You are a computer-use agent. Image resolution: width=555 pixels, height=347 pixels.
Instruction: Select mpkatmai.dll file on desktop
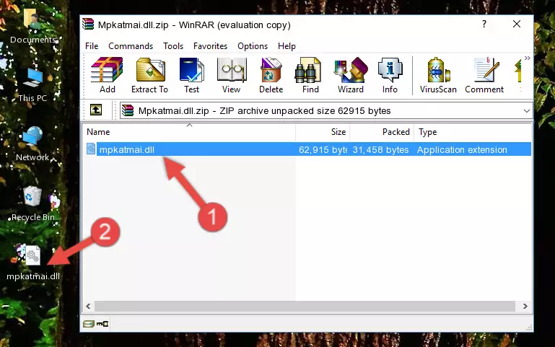click(33, 263)
